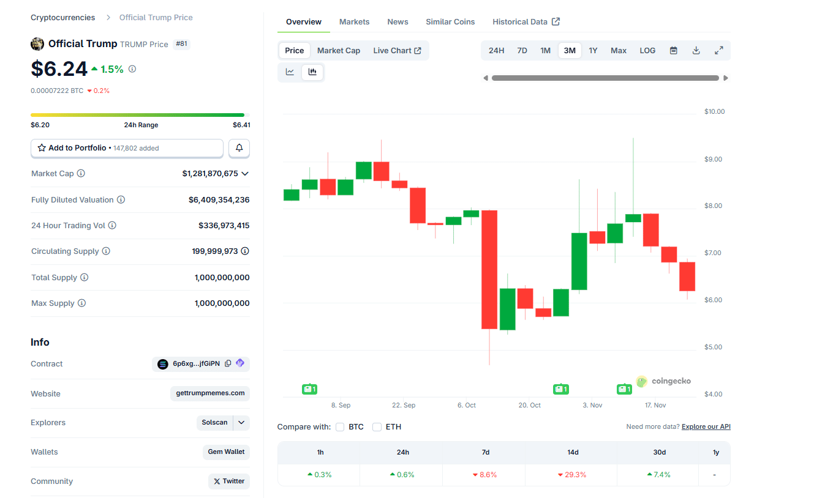Set a price alert via the bell icon

coord(239,148)
